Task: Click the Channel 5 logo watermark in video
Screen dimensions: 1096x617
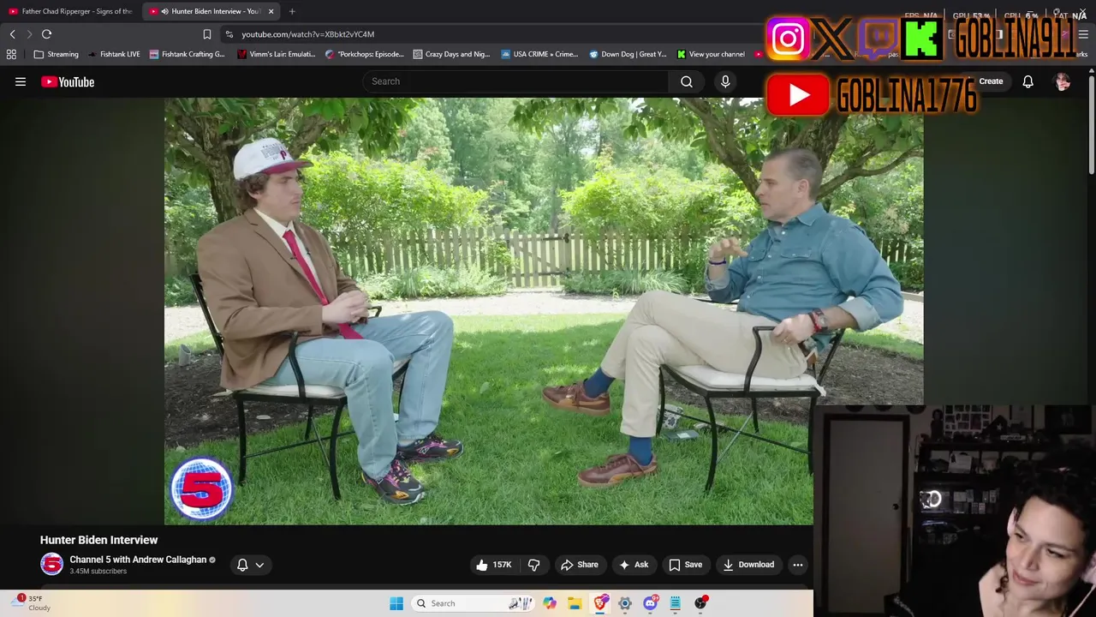Action: (202, 488)
